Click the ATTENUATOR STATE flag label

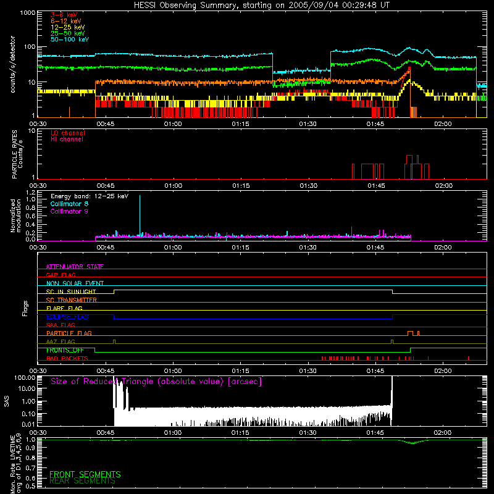[x=75, y=267]
